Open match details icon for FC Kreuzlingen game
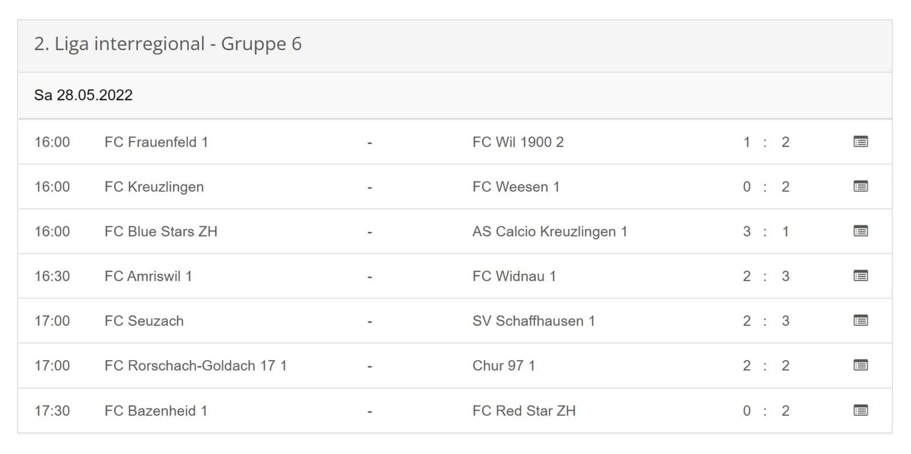This screenshot has height=454, width=911. coord(860,187)
